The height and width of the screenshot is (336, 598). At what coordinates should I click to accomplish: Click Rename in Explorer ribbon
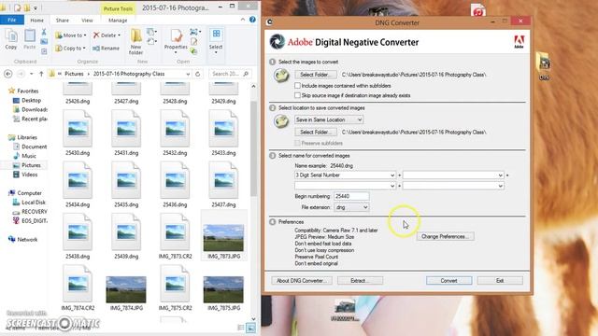106,48
